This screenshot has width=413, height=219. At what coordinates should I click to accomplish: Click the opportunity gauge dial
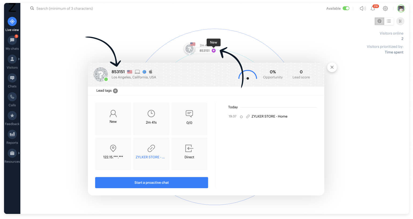pos(248,75)
